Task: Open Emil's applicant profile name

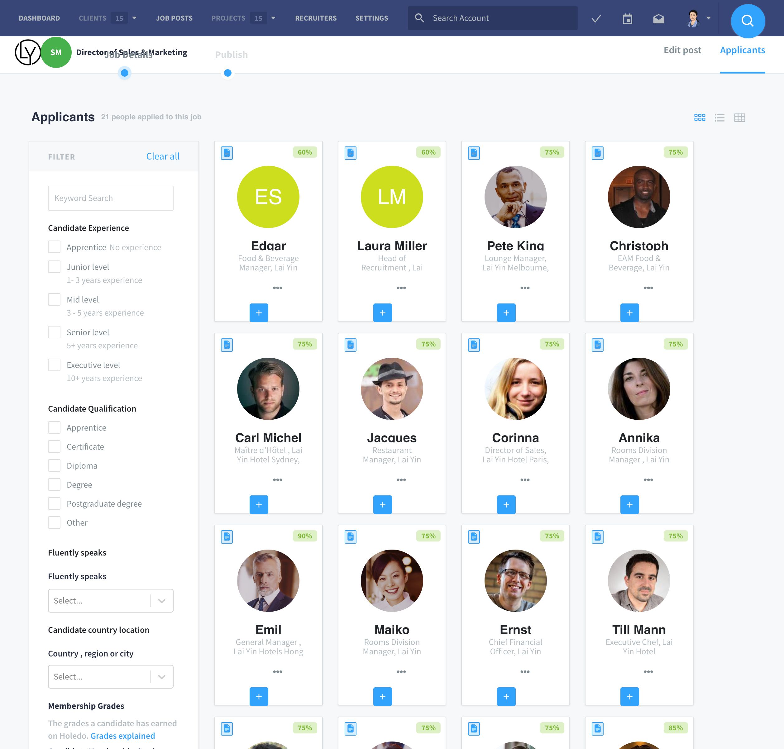Action: pyautogui.click(x=268, y=630)
